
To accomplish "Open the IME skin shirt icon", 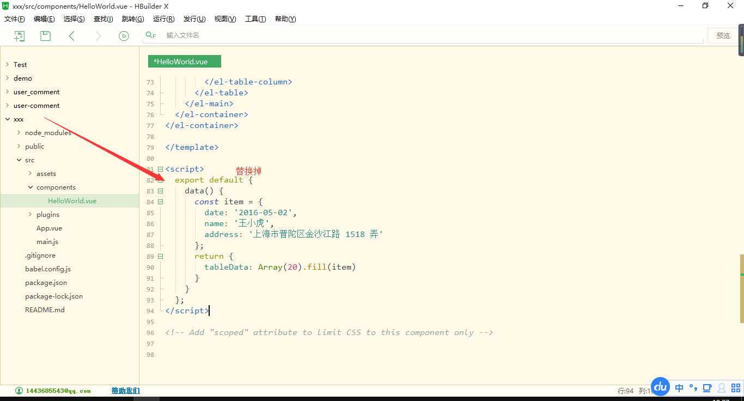I will coord(708,388).
